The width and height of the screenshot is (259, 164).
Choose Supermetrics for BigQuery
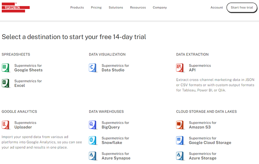coord(115,125)
